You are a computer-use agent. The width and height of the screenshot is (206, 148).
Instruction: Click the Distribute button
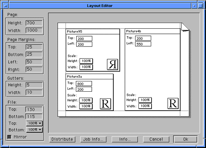click(62, 139)
